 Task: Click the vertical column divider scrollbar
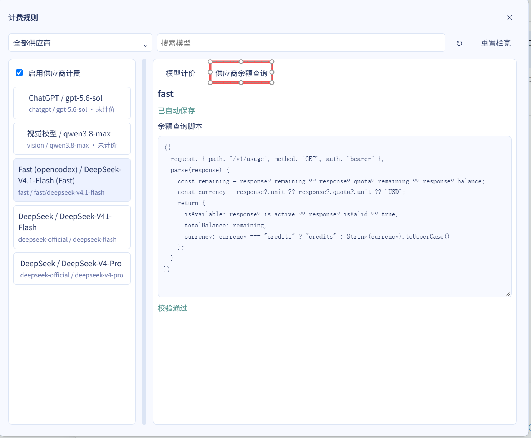point(144,242)
